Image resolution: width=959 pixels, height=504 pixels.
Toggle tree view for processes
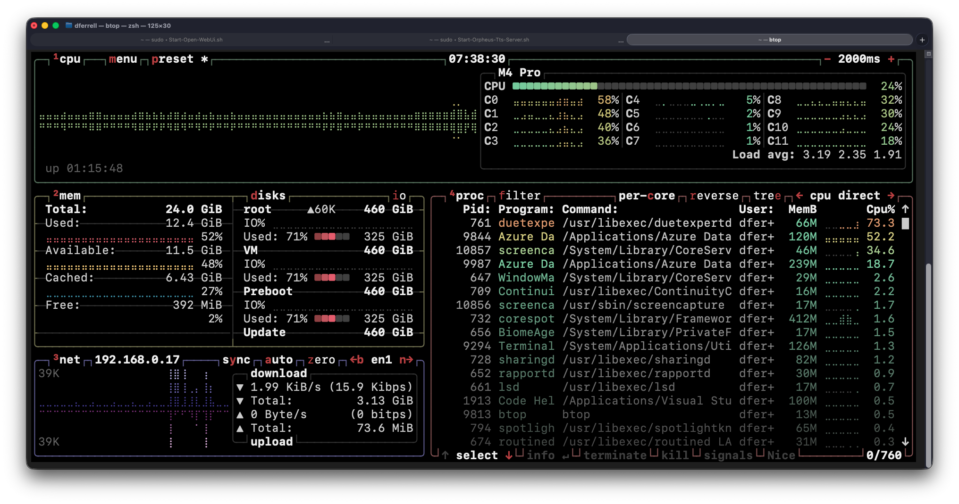click(767, 196)
